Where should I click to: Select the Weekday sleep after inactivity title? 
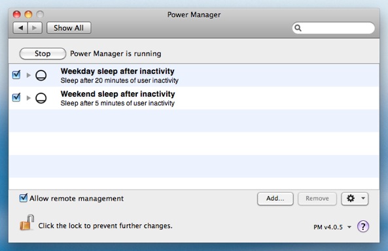pos(118,71)
